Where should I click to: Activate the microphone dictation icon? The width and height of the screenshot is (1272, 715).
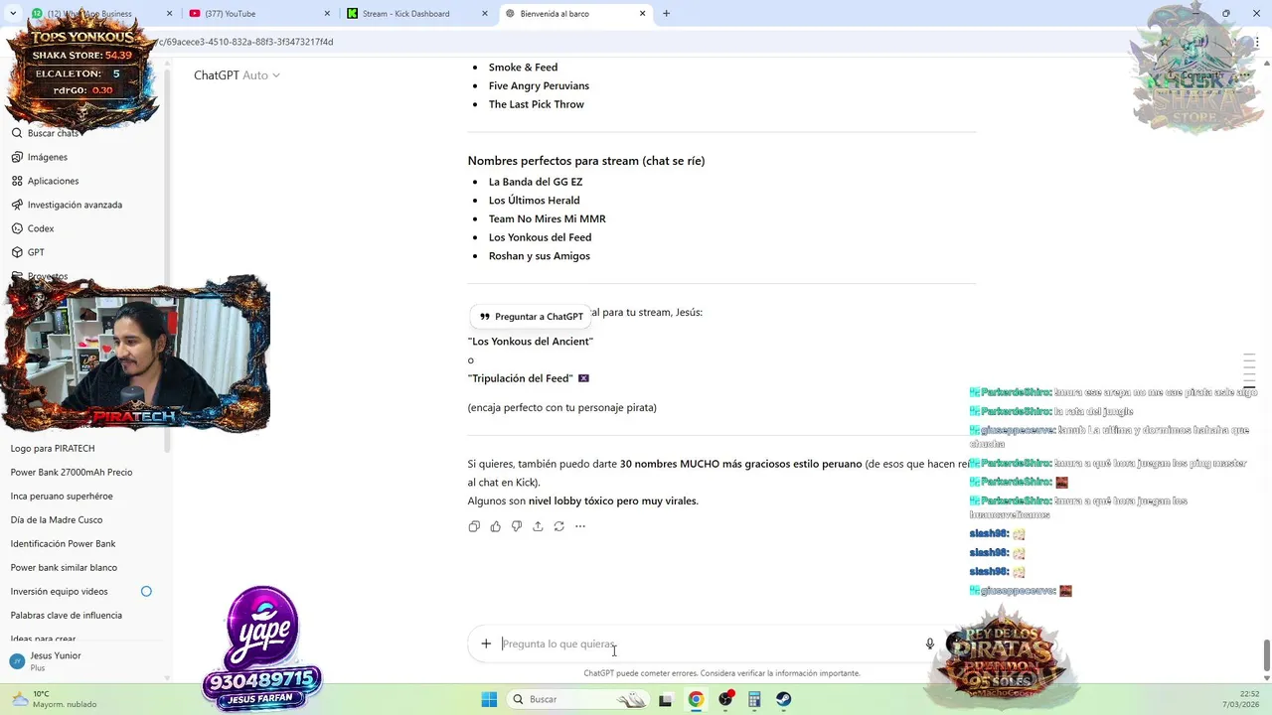(x=930, y=643)
